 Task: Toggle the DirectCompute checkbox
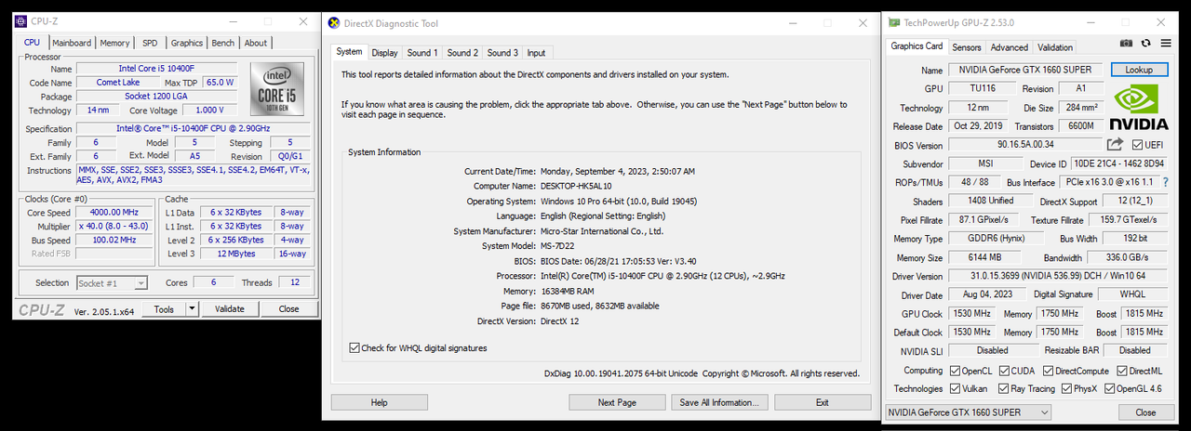tap(1049, 371)
